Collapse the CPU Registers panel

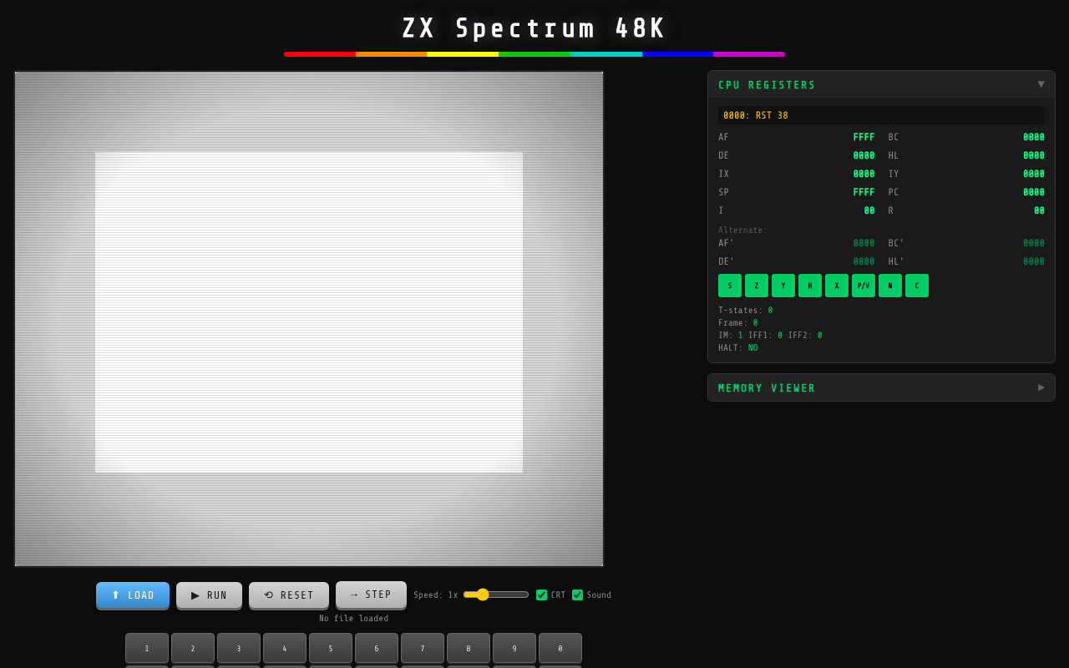(881, 84)
